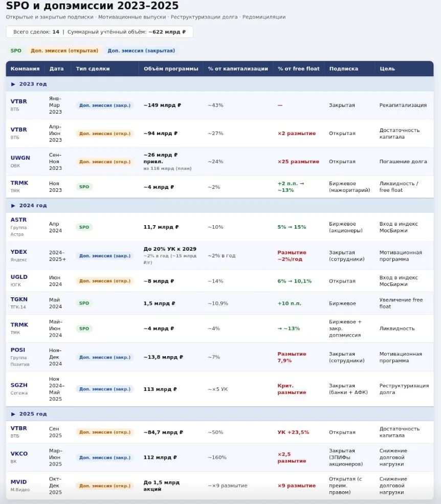Select the Закрытая (ЗПИФы акционеров) cell
Viewport: 441px width, 504px height.
click(346, 457)
